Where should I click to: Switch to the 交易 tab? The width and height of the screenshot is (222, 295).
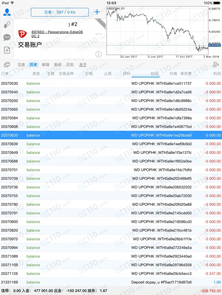(x=21, y=65)
